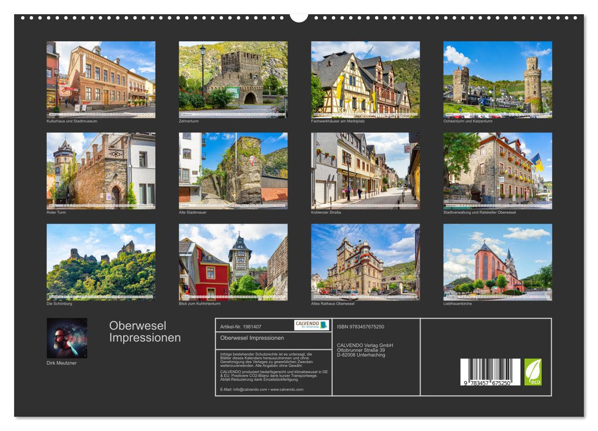The image size is (598, 431).
Task: Open the Zehnerturm photo
Action: pos(233,79)
